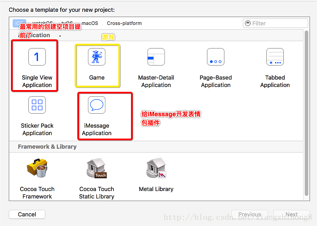Click the filter icon in search field
The image size is (317, 226).
pos(248,23)
